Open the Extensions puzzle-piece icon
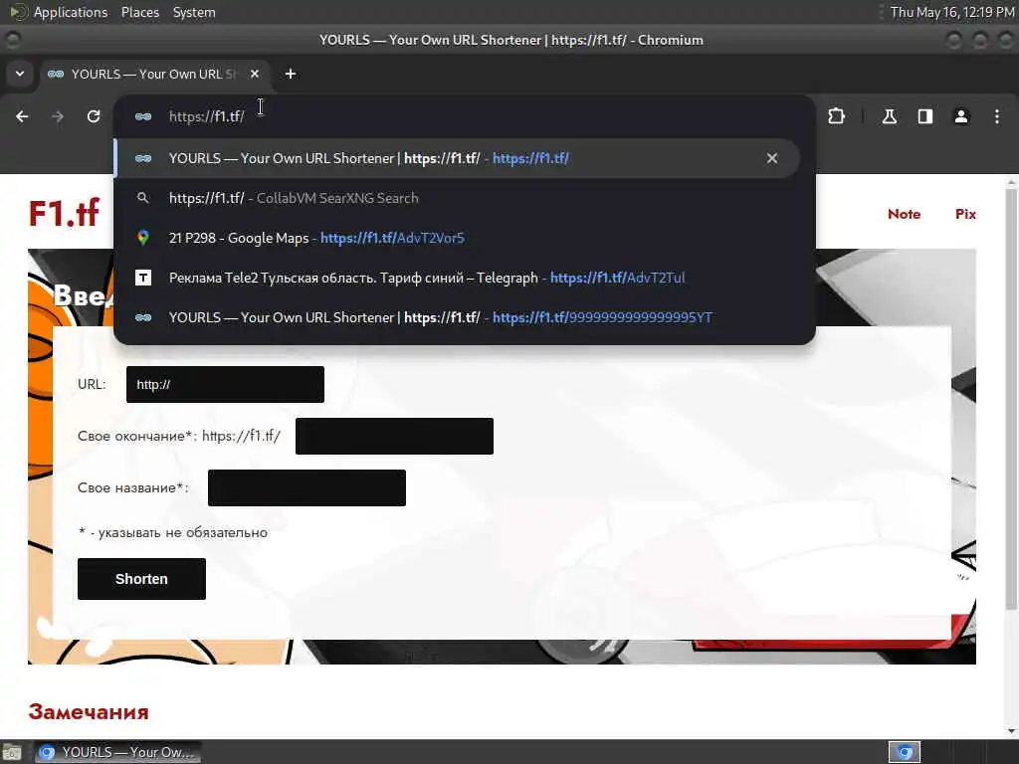Viewport: 1019px width, 764px height. coord(836,116)
